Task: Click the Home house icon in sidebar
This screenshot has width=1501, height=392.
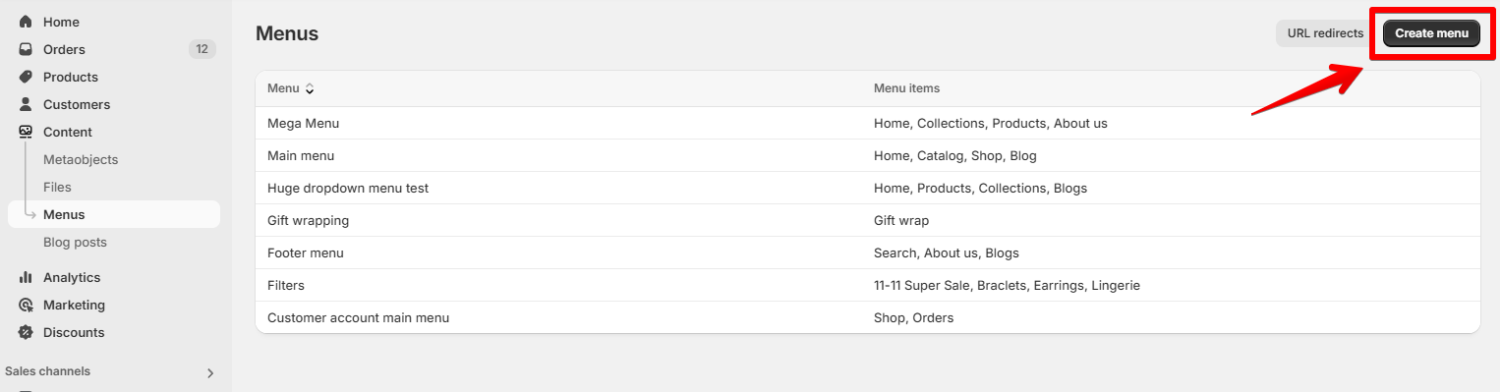Action: [26, 22]
